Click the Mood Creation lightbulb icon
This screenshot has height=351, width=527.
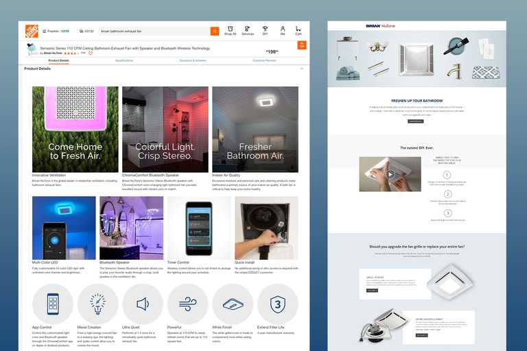click(98, 304)
